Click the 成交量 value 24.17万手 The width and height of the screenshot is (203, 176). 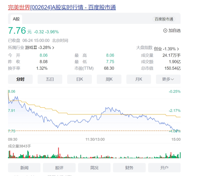[172, 55]
